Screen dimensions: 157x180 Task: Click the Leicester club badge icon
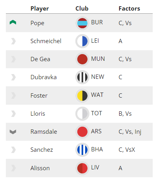pos(82,41)
